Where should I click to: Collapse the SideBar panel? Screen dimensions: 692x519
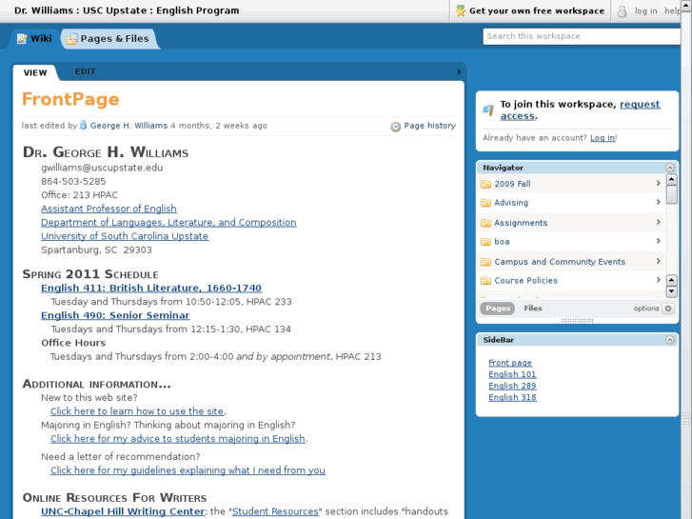pyautogui.click(x=669, y=340)
